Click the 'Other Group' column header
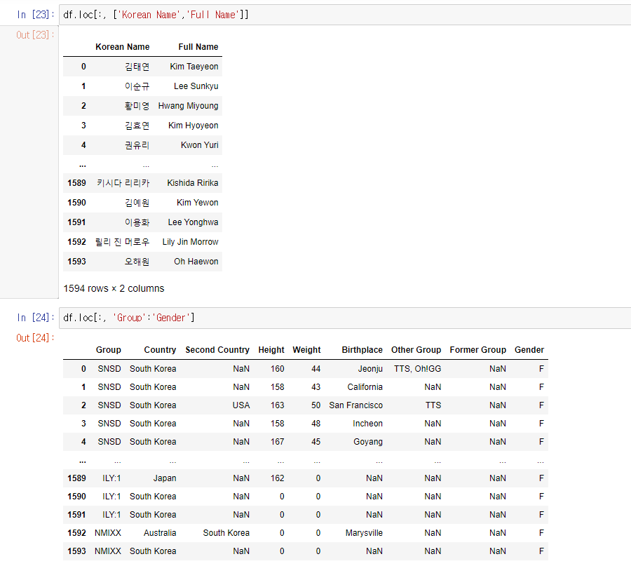 click(416, 350)
